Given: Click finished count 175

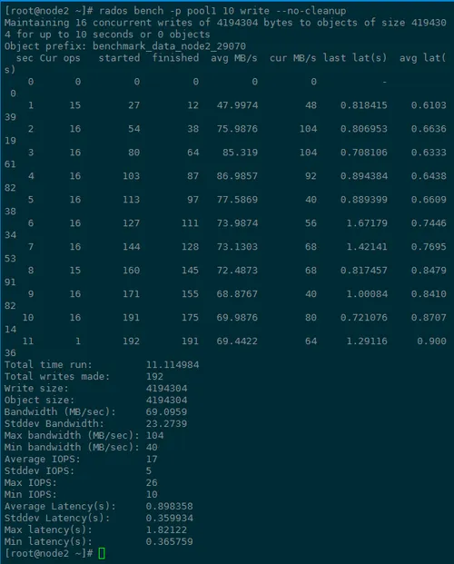Looking at the screenshot, I should coord(191,317).
